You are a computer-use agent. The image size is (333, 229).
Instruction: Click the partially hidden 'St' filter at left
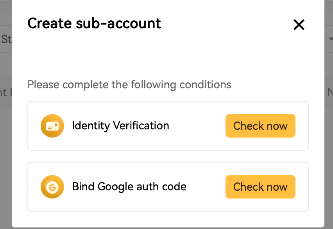coord(6,39)
